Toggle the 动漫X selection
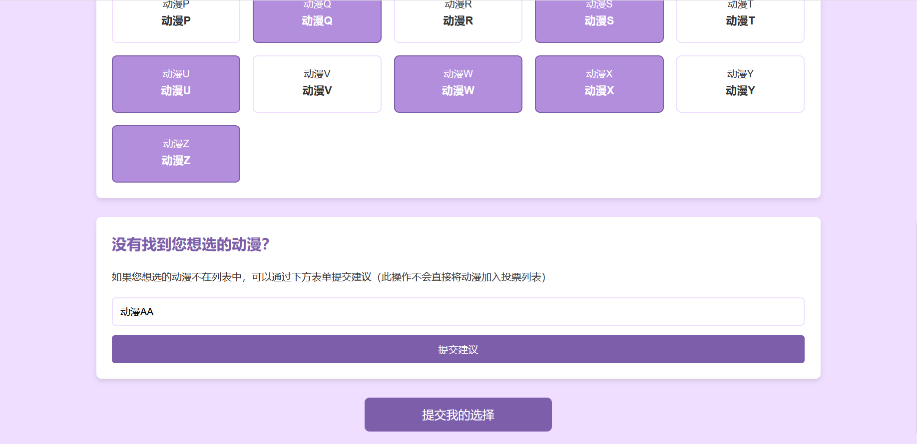917x444 pixels. click(x=599, y=84)
